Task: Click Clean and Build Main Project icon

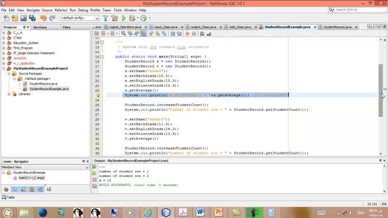Action: pyautogui.click(x=115, y=18)
